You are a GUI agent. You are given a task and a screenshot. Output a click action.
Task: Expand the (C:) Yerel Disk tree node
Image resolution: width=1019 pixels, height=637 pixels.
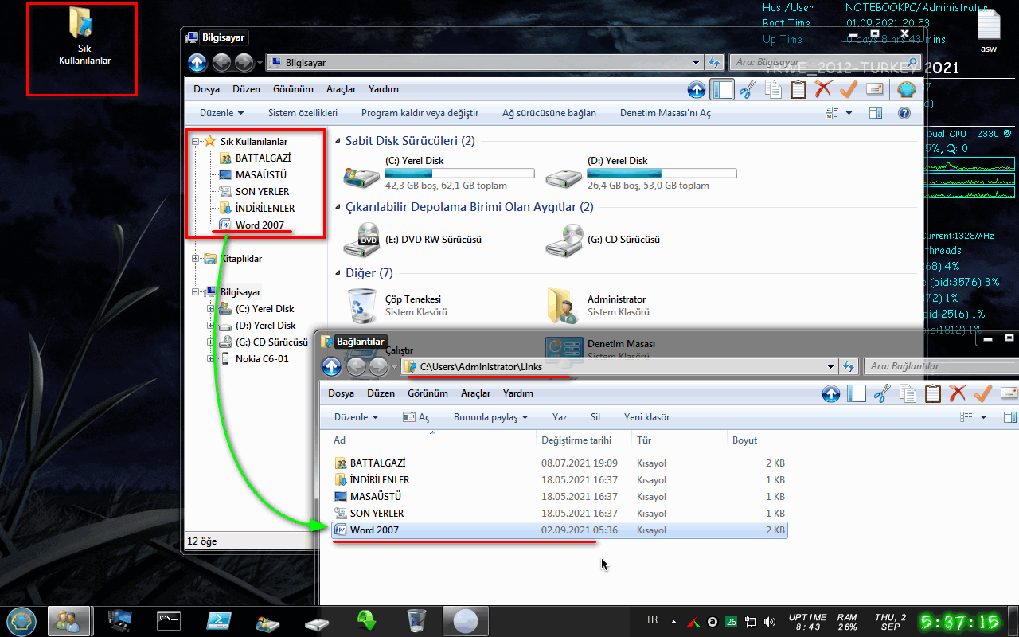[210, 309]
